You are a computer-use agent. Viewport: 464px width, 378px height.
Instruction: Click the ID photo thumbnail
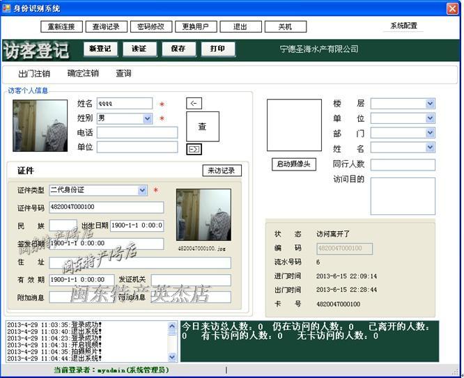click(x=203, y=215)
